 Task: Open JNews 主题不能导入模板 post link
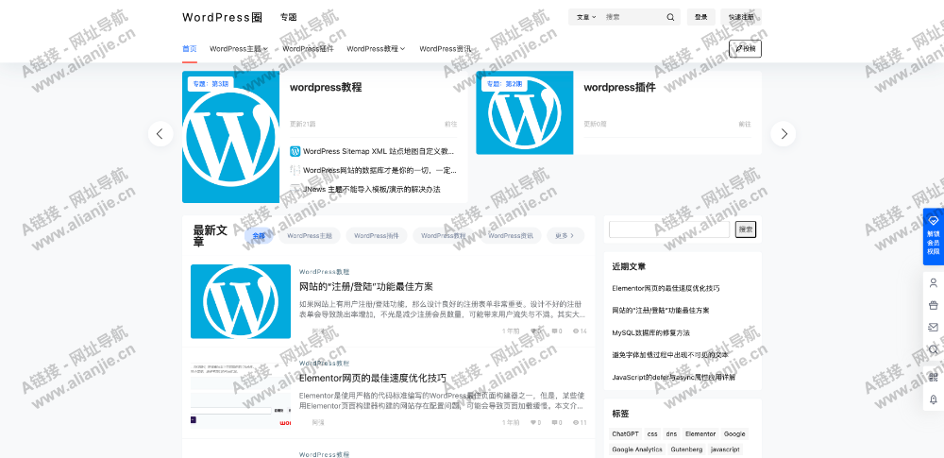pos(372,189)
